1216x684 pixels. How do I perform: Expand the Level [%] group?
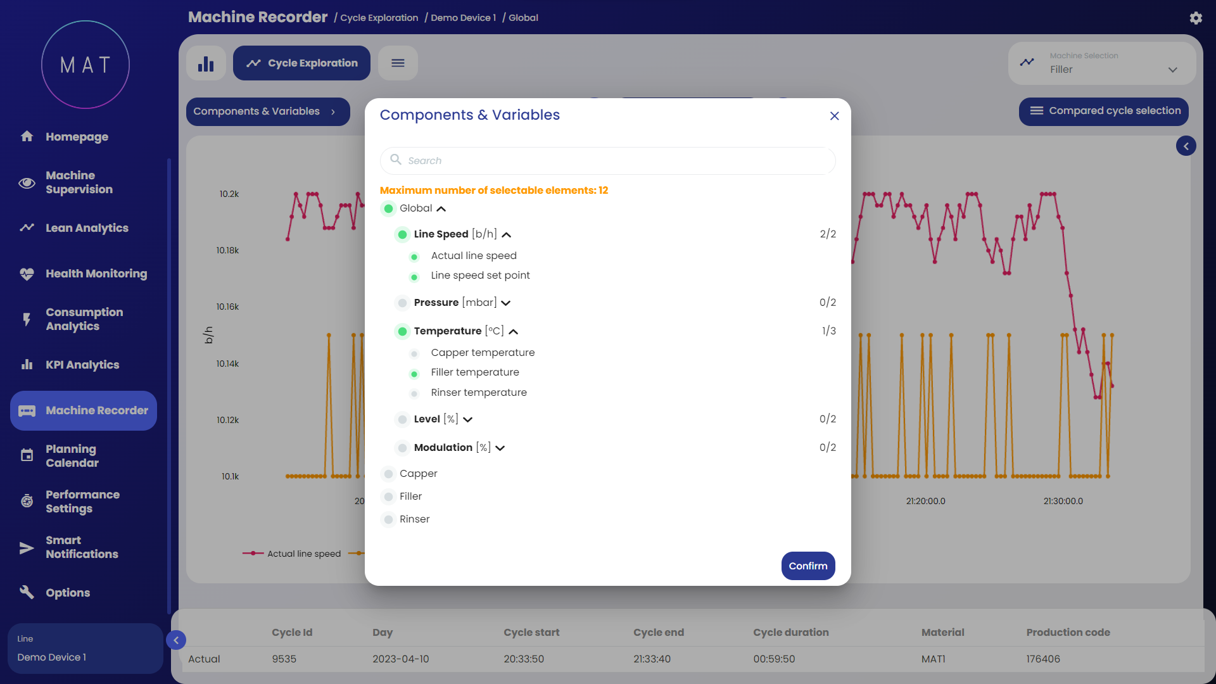click(x=467, y=419)
